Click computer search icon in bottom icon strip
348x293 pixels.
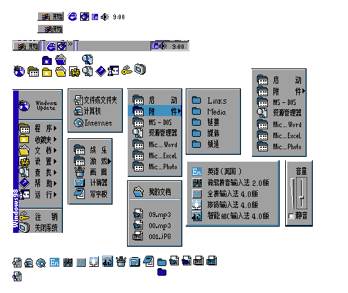click(x=29, y=263)
